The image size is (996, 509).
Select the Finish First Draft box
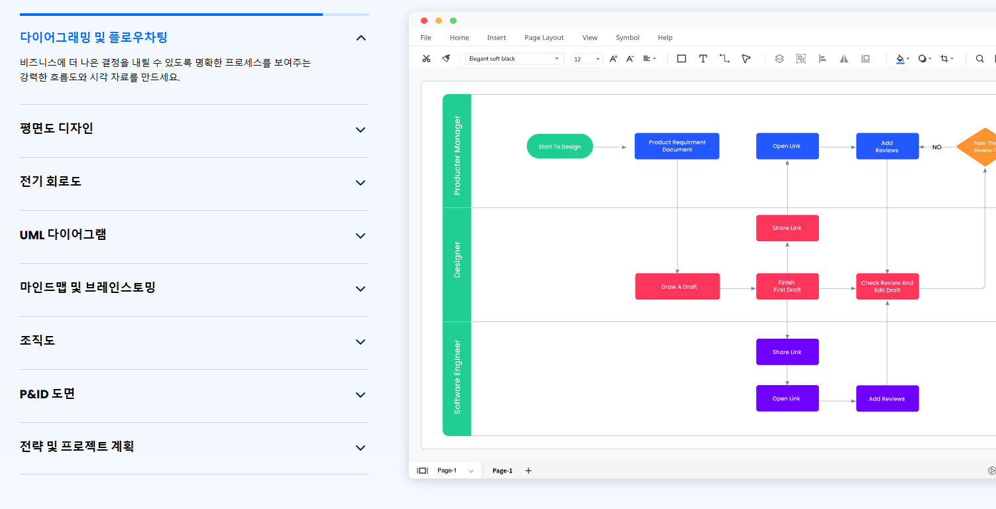click(787, 286)
